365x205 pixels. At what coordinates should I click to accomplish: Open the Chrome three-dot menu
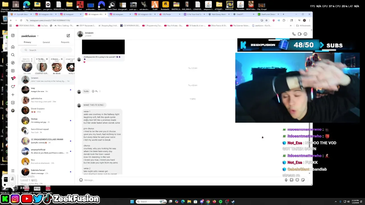coord(309,20)
